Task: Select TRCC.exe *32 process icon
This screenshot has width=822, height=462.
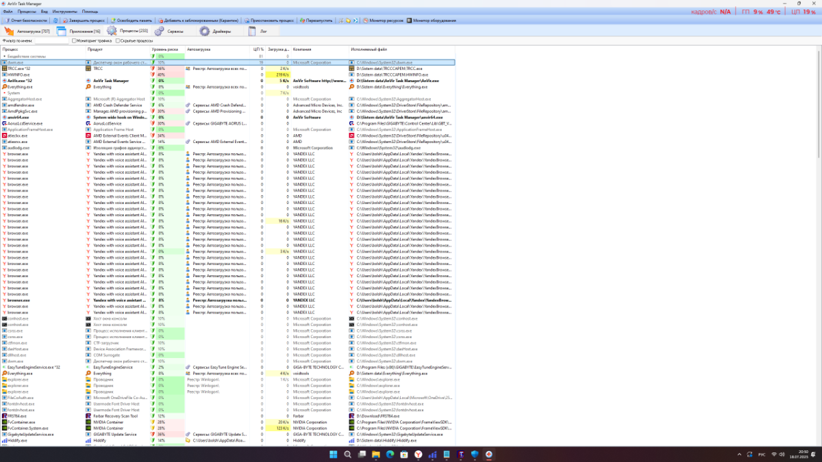Action: pyautogui.click(x=4, y=68)
